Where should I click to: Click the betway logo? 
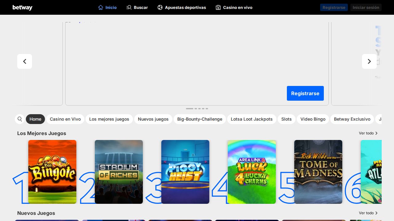click(22, 7)
